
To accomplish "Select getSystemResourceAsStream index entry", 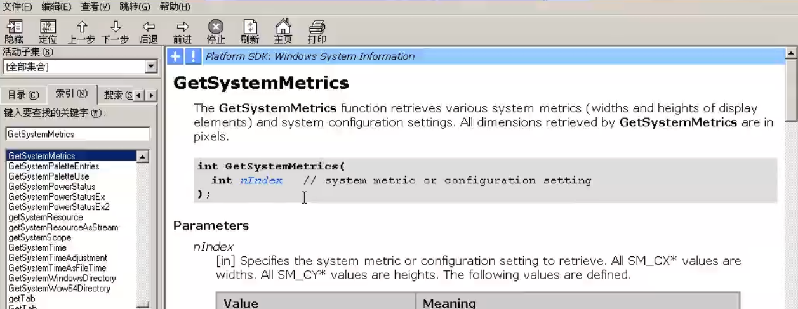I will point(63,227).
